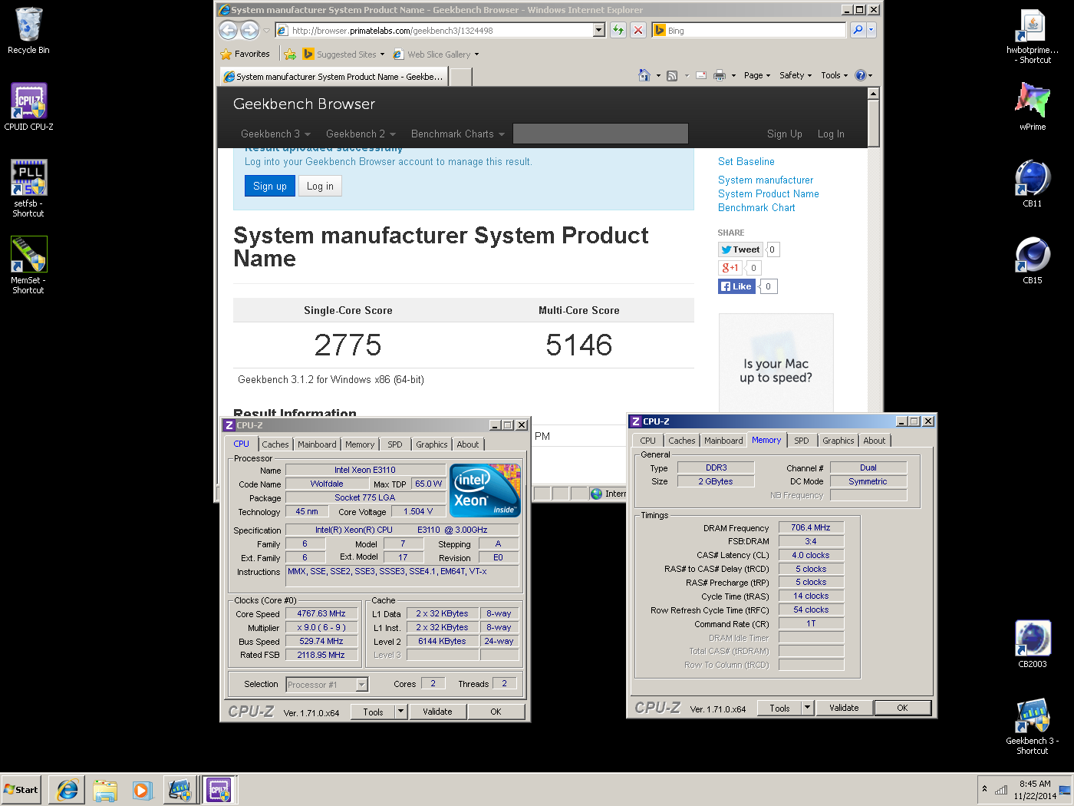Screen dimensions: 1074x806
Task: Click the Log in button in banner
Action: pos(320,186)
